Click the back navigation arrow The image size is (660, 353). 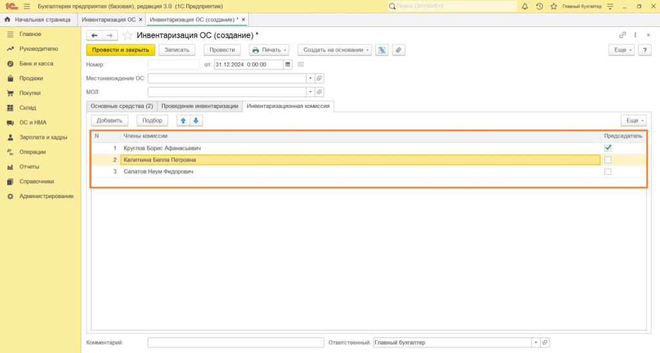tap(95, 35)
